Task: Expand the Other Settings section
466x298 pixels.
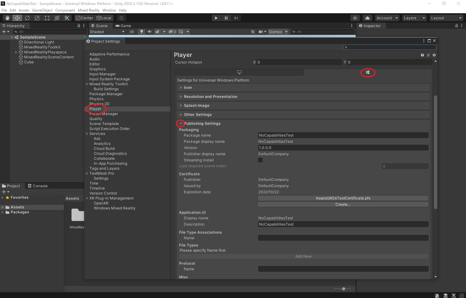Action: [303, 115]
